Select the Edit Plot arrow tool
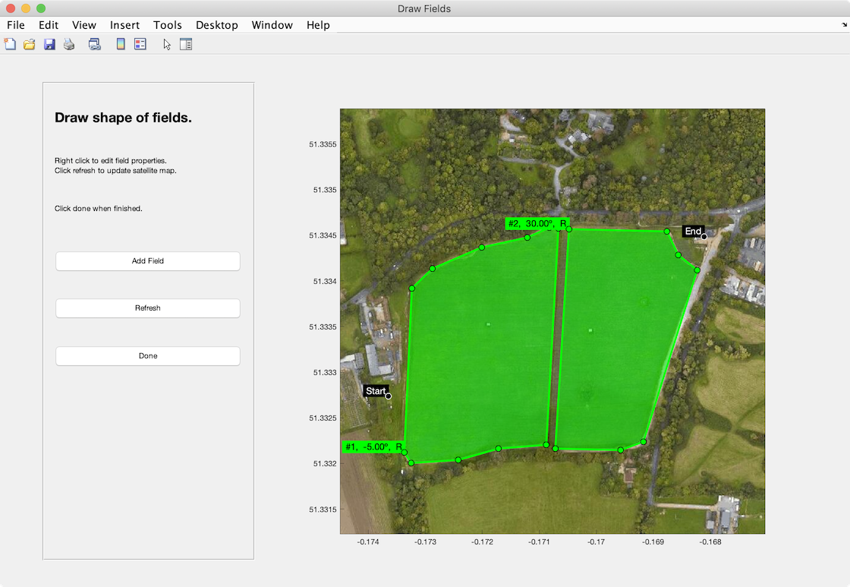Screen dimensions: 850x587 point(167,45)
